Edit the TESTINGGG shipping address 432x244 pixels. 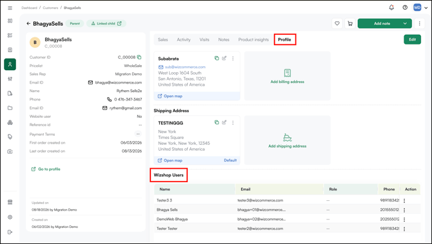[x=224, y=122]
